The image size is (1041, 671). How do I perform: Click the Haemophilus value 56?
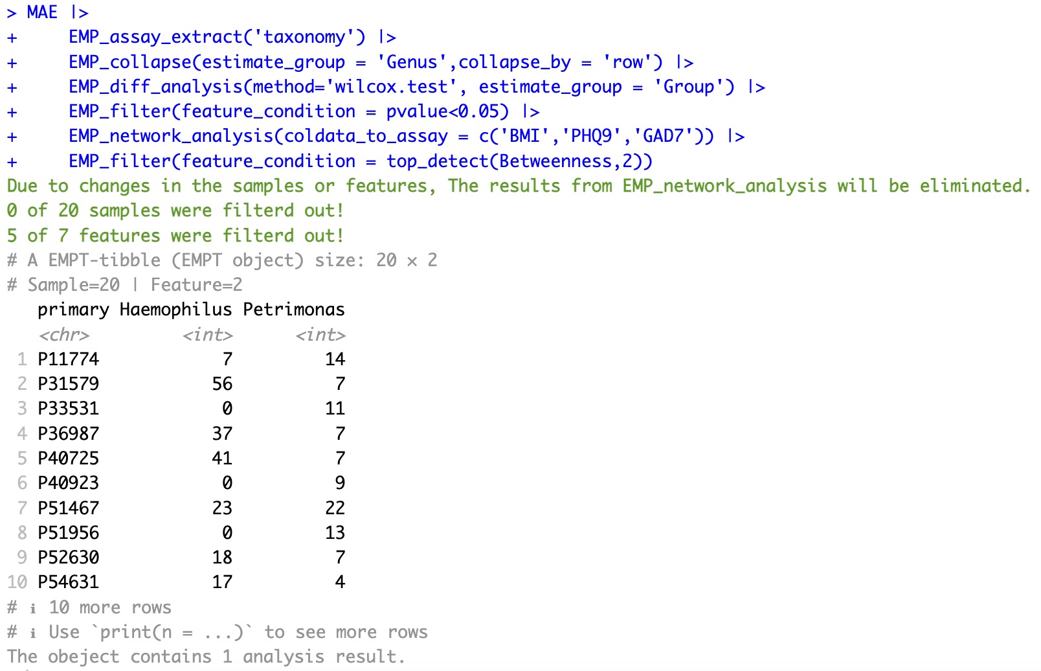click(222, 384)
